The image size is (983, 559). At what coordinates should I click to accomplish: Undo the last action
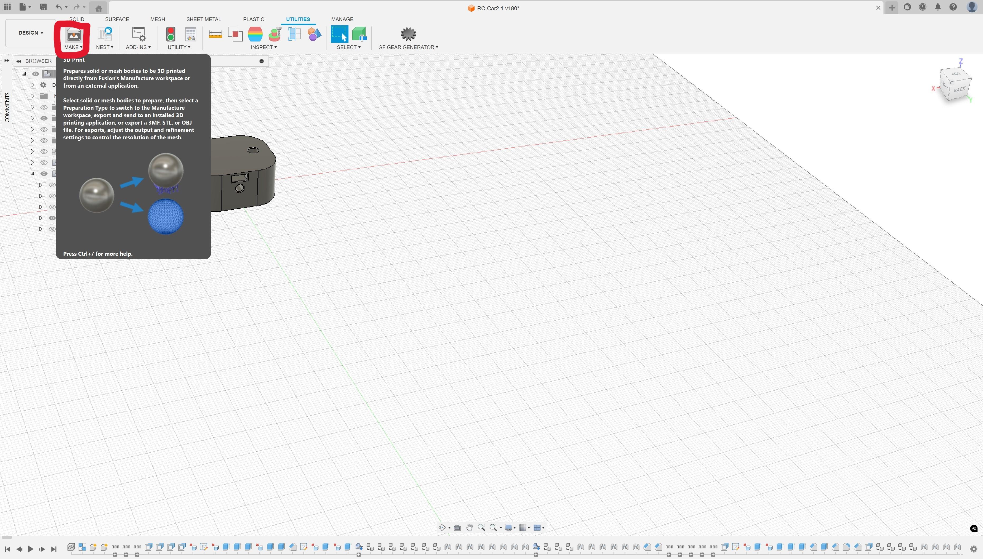(58, 7)
